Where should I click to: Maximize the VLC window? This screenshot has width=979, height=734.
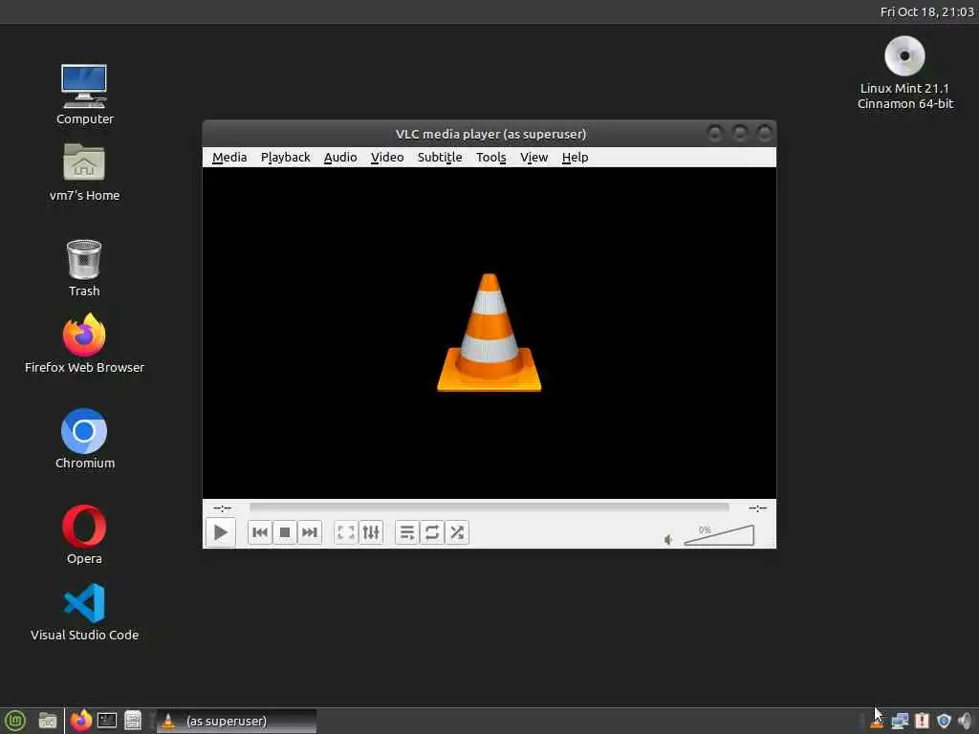pos(740,133)
